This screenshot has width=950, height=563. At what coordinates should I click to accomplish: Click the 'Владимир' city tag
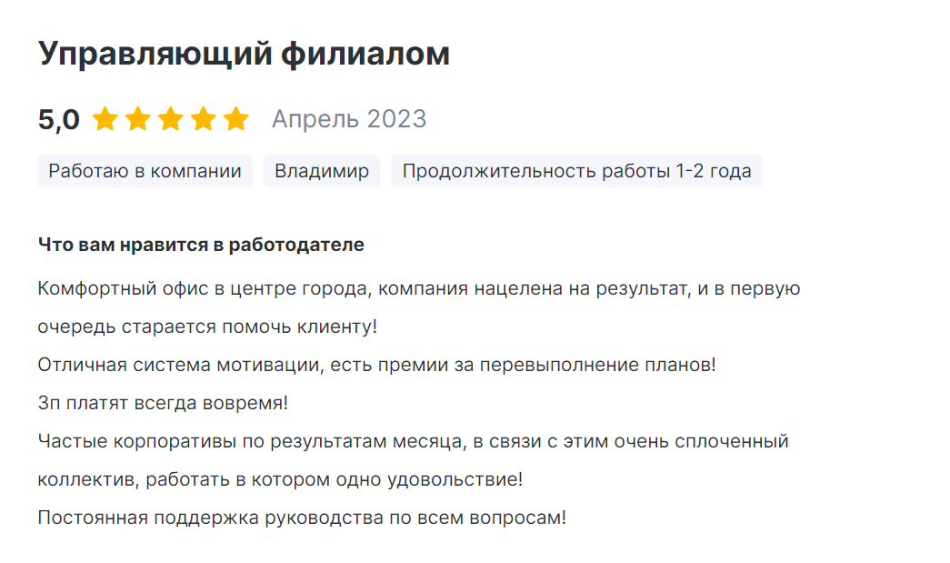point(322,171)
